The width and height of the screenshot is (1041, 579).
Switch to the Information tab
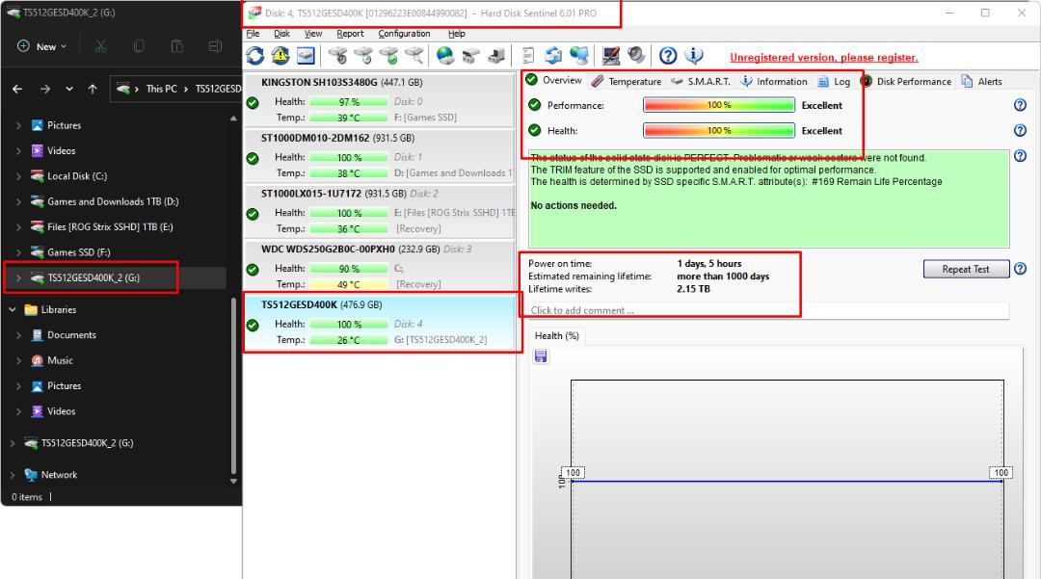tap(774, 81)
